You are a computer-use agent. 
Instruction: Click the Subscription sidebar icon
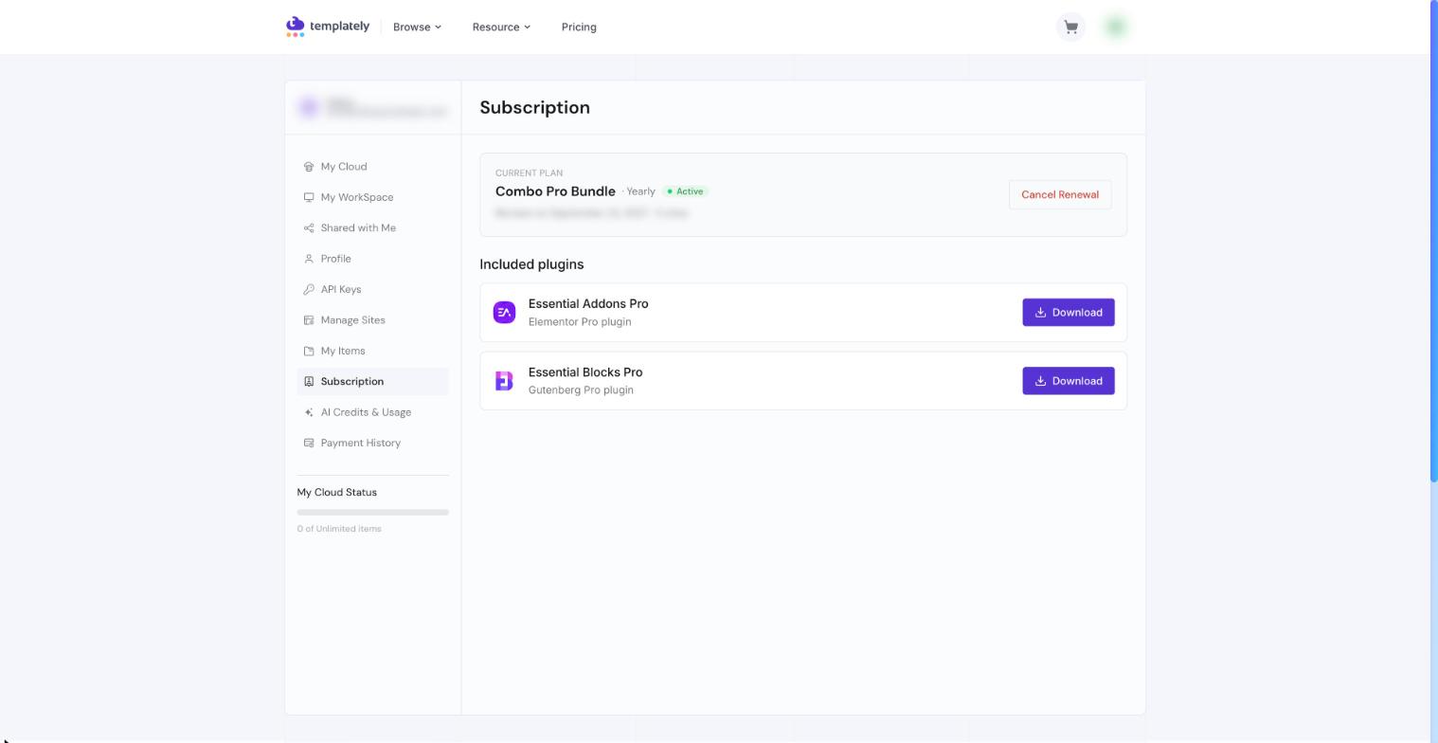click(x=309, y=382)
